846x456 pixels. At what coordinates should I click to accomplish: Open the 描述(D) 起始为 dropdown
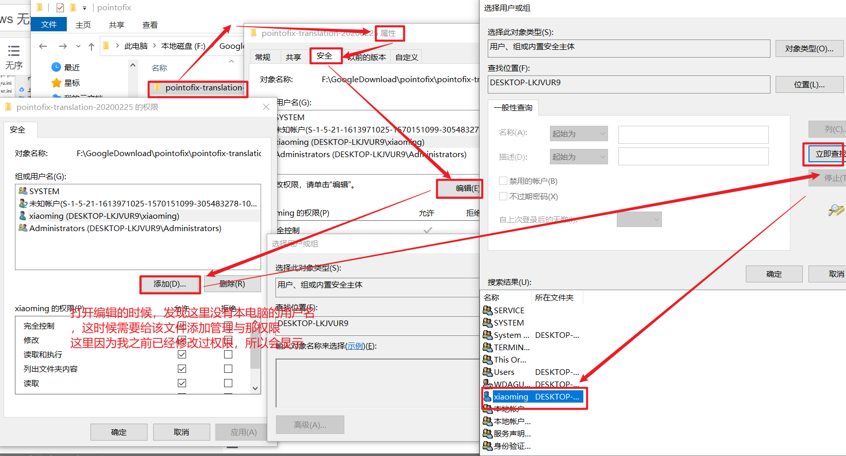(579, 157)
